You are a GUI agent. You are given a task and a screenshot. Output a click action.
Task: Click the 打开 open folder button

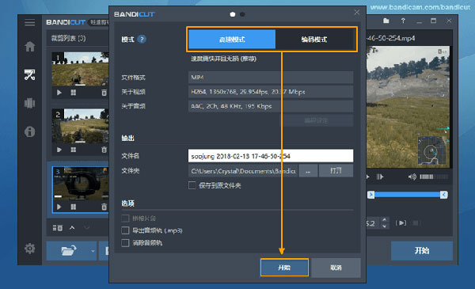(x=336, y=171)
